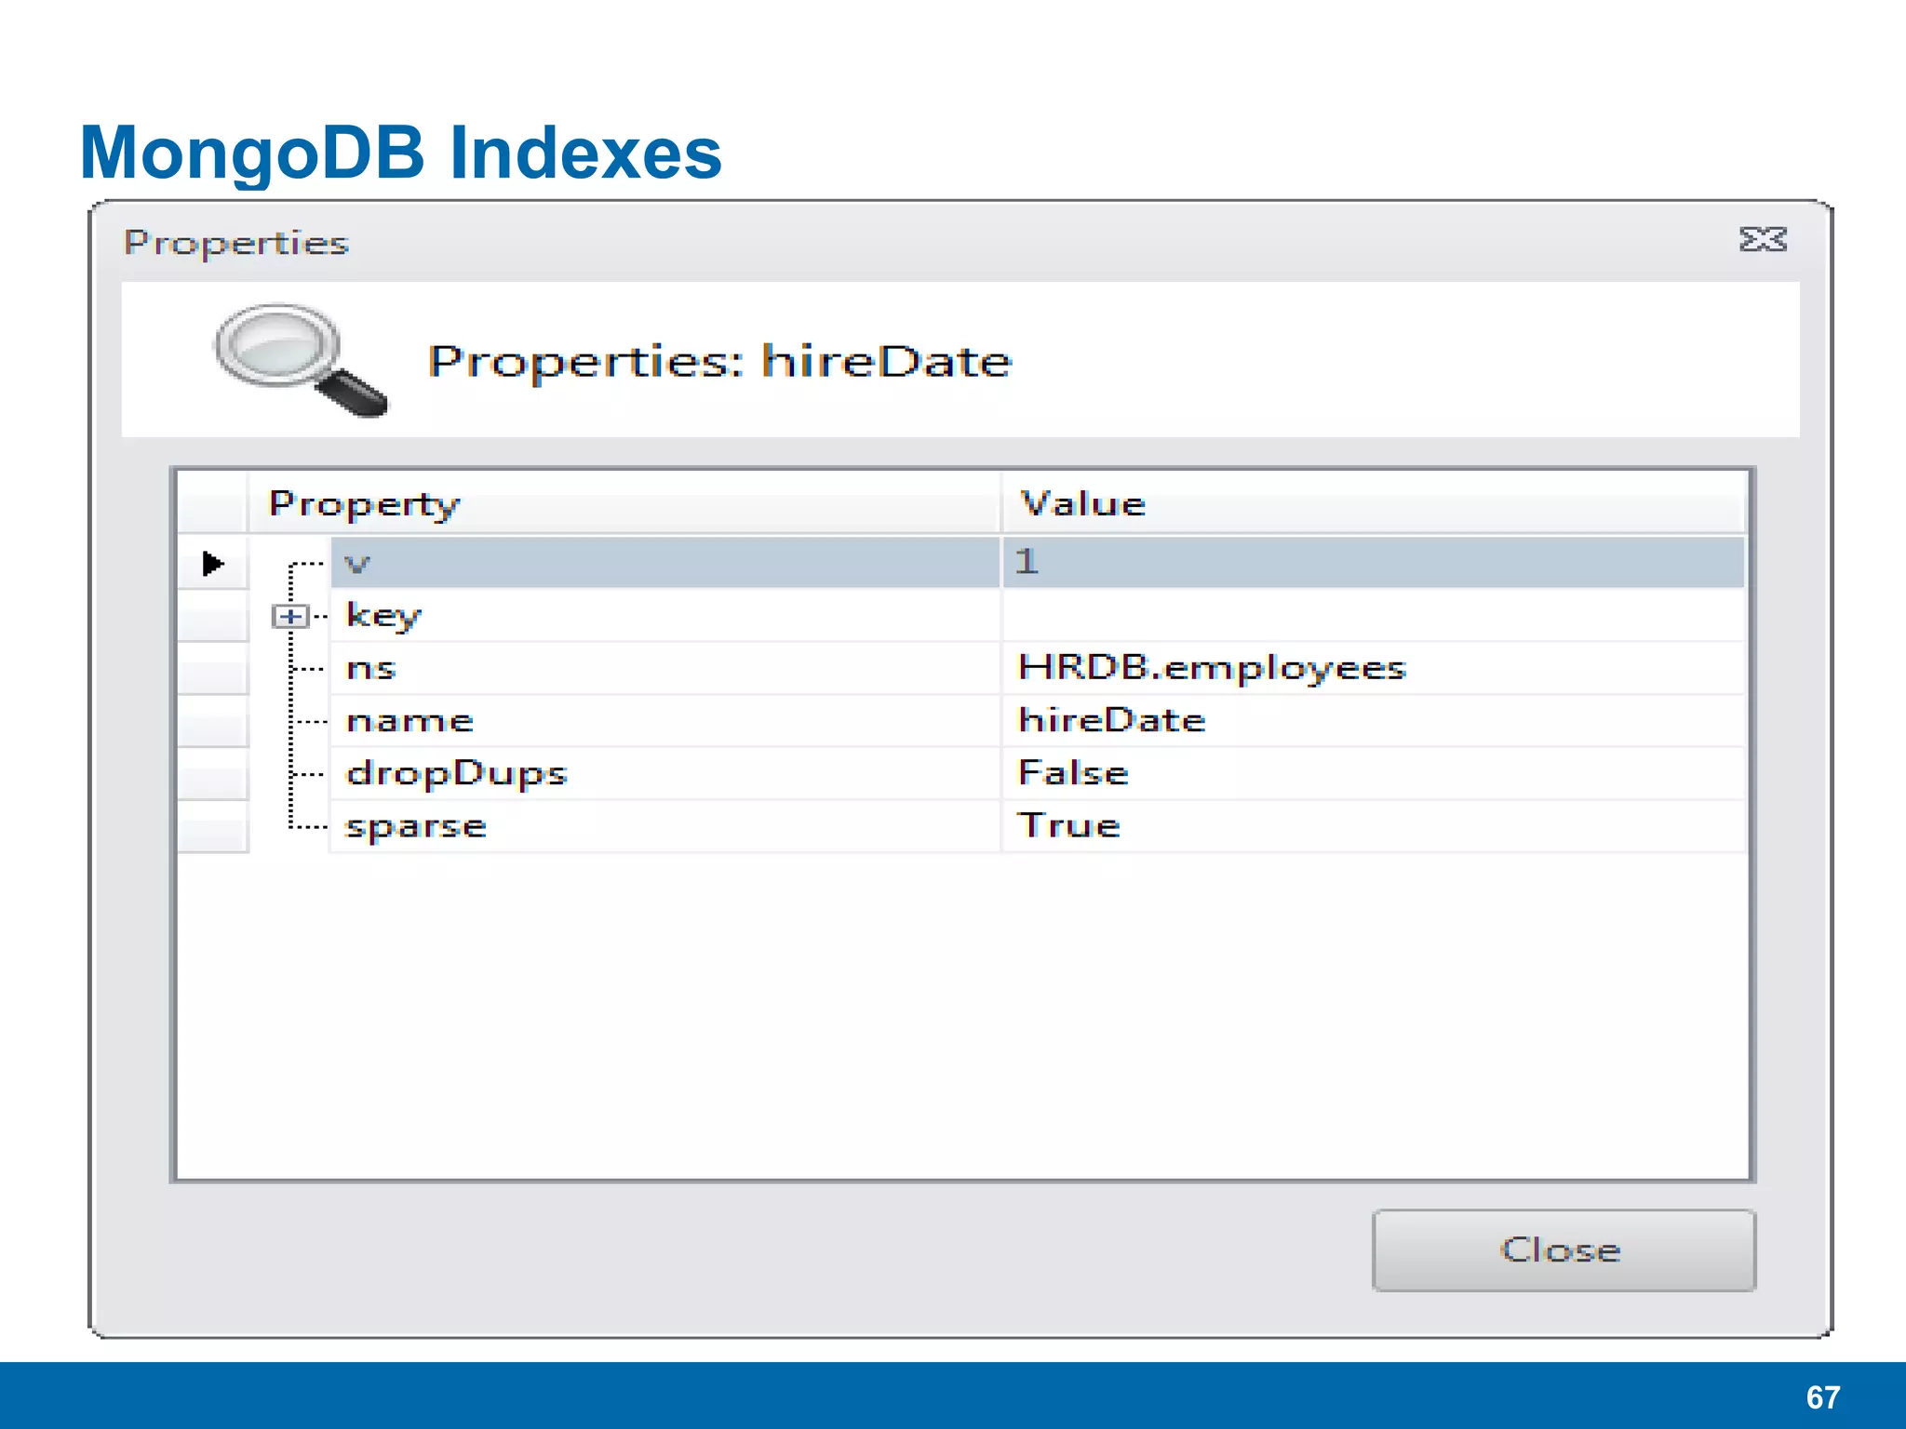Select the sparse property row

pyautogui.click(x=416, y=826)
